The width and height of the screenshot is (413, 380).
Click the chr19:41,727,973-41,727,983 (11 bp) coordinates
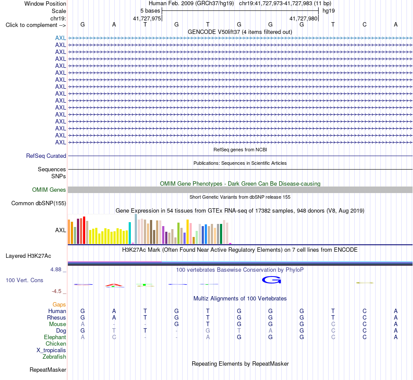coord(285,3)
